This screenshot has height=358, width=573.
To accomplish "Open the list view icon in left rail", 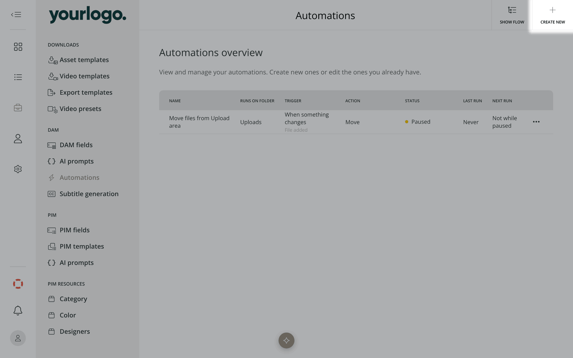I will click(18, 77).
